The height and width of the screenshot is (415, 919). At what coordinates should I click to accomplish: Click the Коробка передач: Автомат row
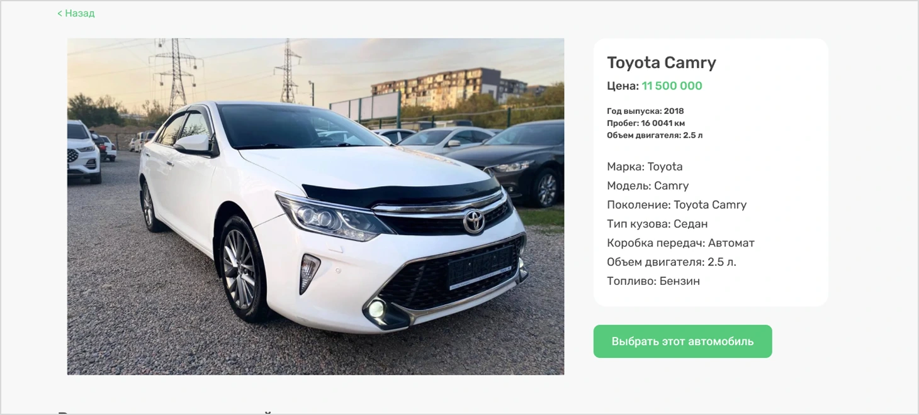(x=680, y=243)
